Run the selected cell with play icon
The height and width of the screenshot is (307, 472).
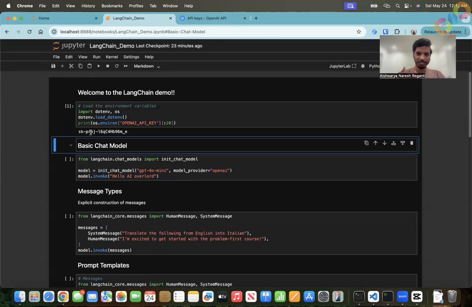tap(99, 66)
